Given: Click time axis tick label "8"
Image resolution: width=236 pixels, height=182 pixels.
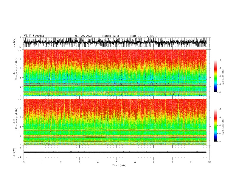Looking at the screenshot, I should point(172,162).
